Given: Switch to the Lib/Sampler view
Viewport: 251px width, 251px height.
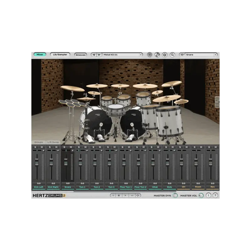Looking at the screenshot, I should [x=60, y=55].
